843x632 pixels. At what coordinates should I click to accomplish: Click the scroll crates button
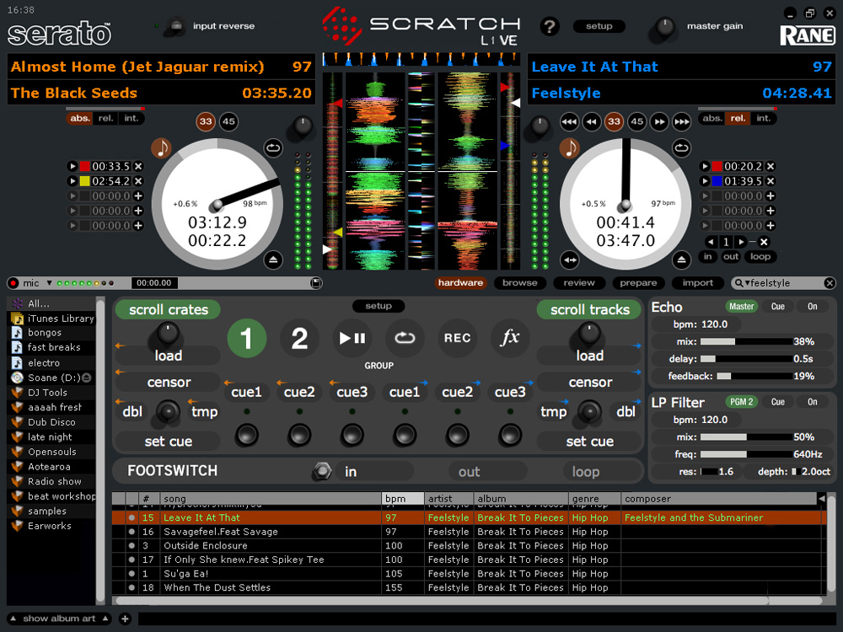click(x=169, y=309)
